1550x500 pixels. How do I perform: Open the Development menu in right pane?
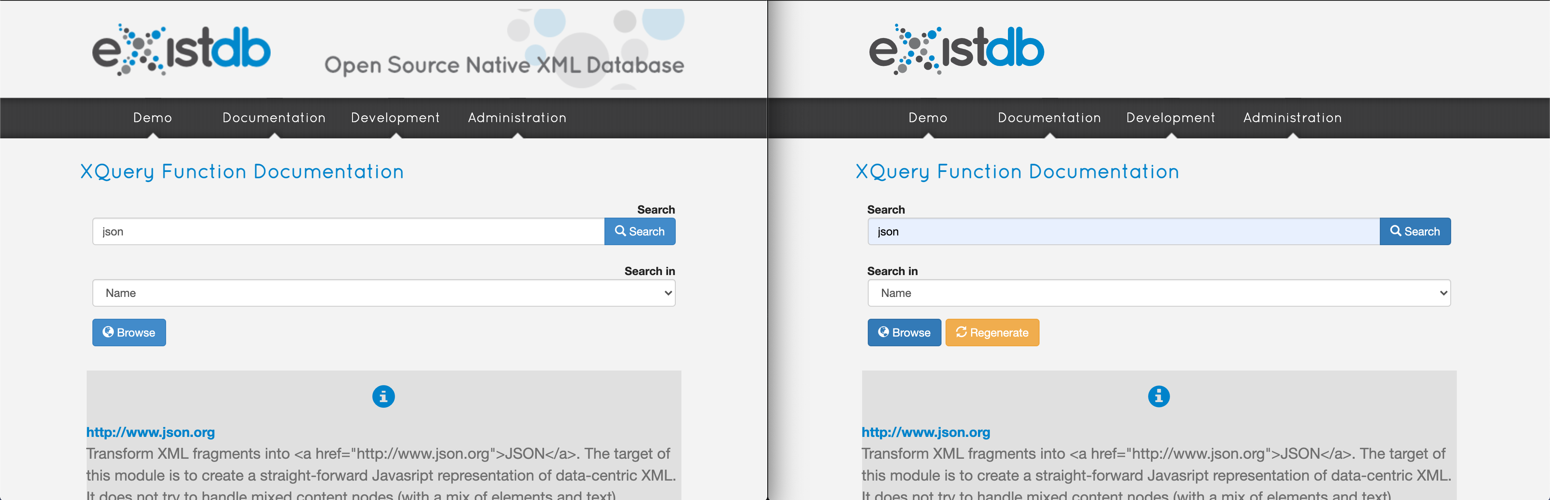1170,118
